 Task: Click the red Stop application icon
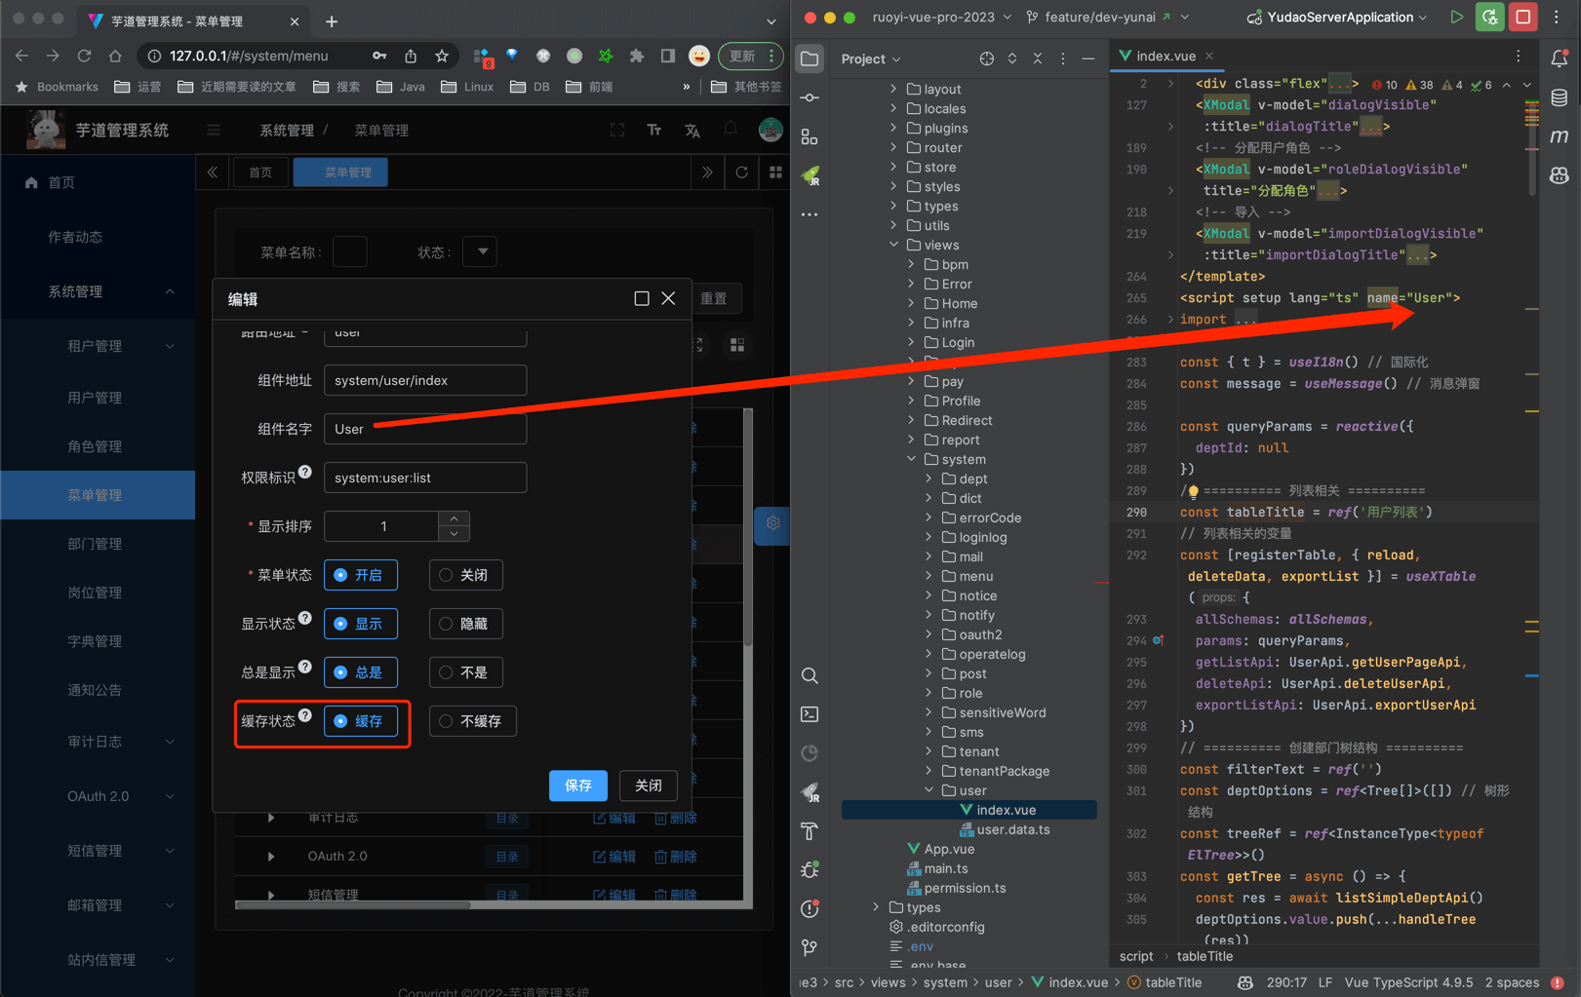pyautogui.click(x=1522, y=17)
